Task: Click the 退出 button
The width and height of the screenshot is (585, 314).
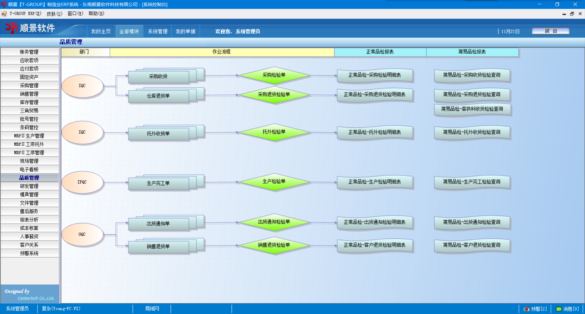Action: [551, 31]
